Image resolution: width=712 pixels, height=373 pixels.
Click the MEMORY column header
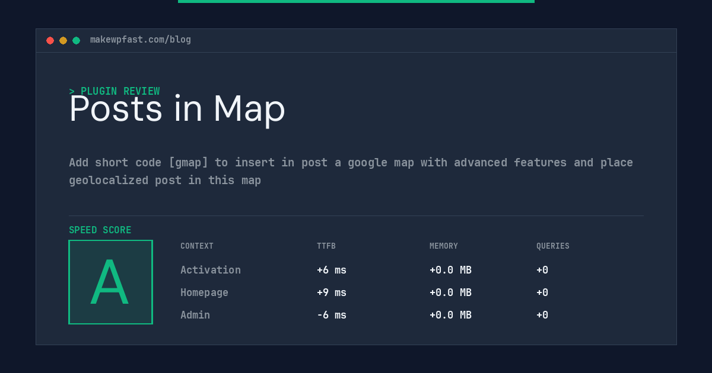(444, 246)
